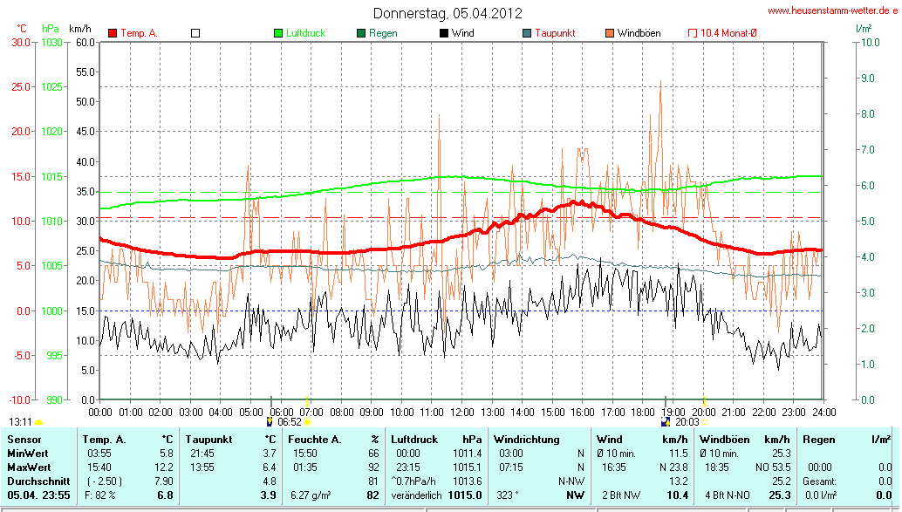Click the Donnerstag, 05.04.2012 chart title

click(448, 13)
